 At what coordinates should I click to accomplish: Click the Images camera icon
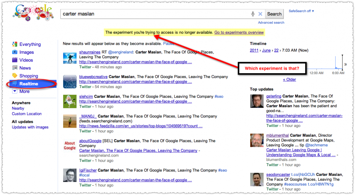tap(15, 52)
